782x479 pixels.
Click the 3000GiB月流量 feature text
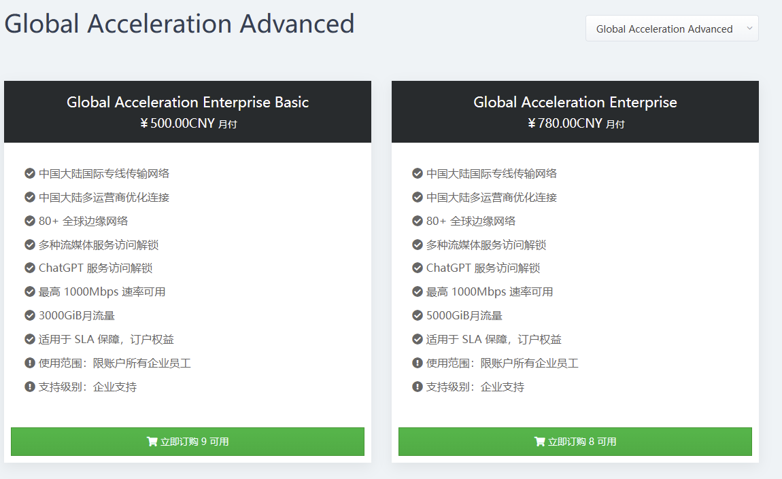click(x=77, y=315)
